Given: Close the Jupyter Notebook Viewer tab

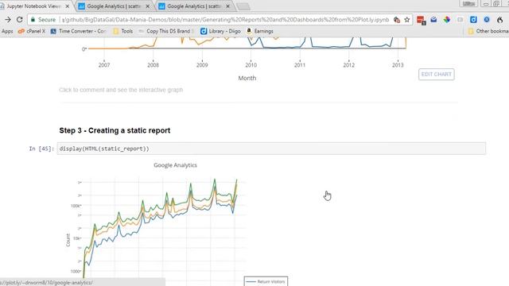Looking at the screenshot, I should (68, 6).
